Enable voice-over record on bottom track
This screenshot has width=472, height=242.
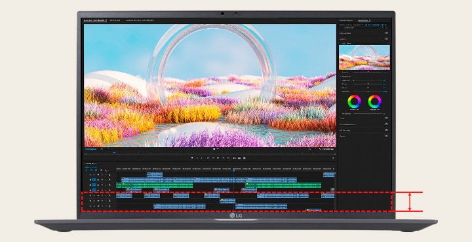tap(110, 206)
